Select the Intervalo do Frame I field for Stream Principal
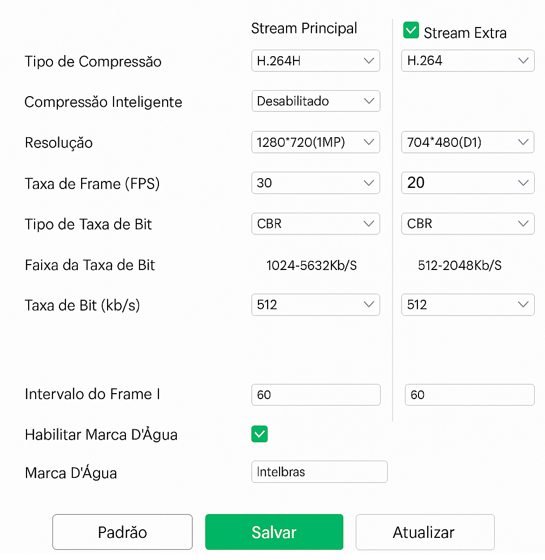This screenshot has height=560, width=545. pyautogui.click(x=316, y=395)
